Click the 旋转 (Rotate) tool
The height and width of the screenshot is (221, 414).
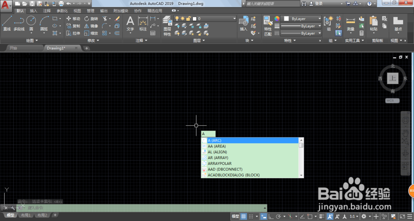[91, 19]
